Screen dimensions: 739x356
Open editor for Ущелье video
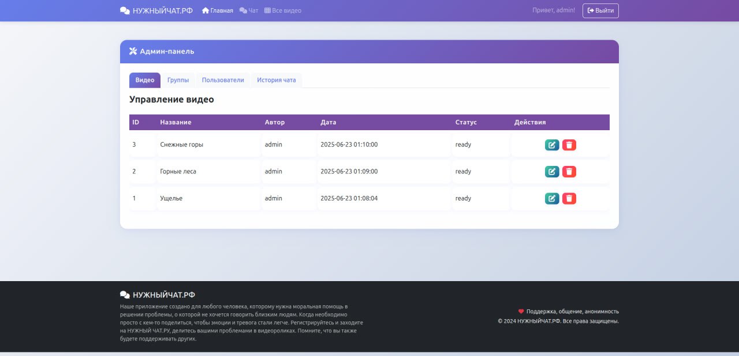tap(552, 199)
